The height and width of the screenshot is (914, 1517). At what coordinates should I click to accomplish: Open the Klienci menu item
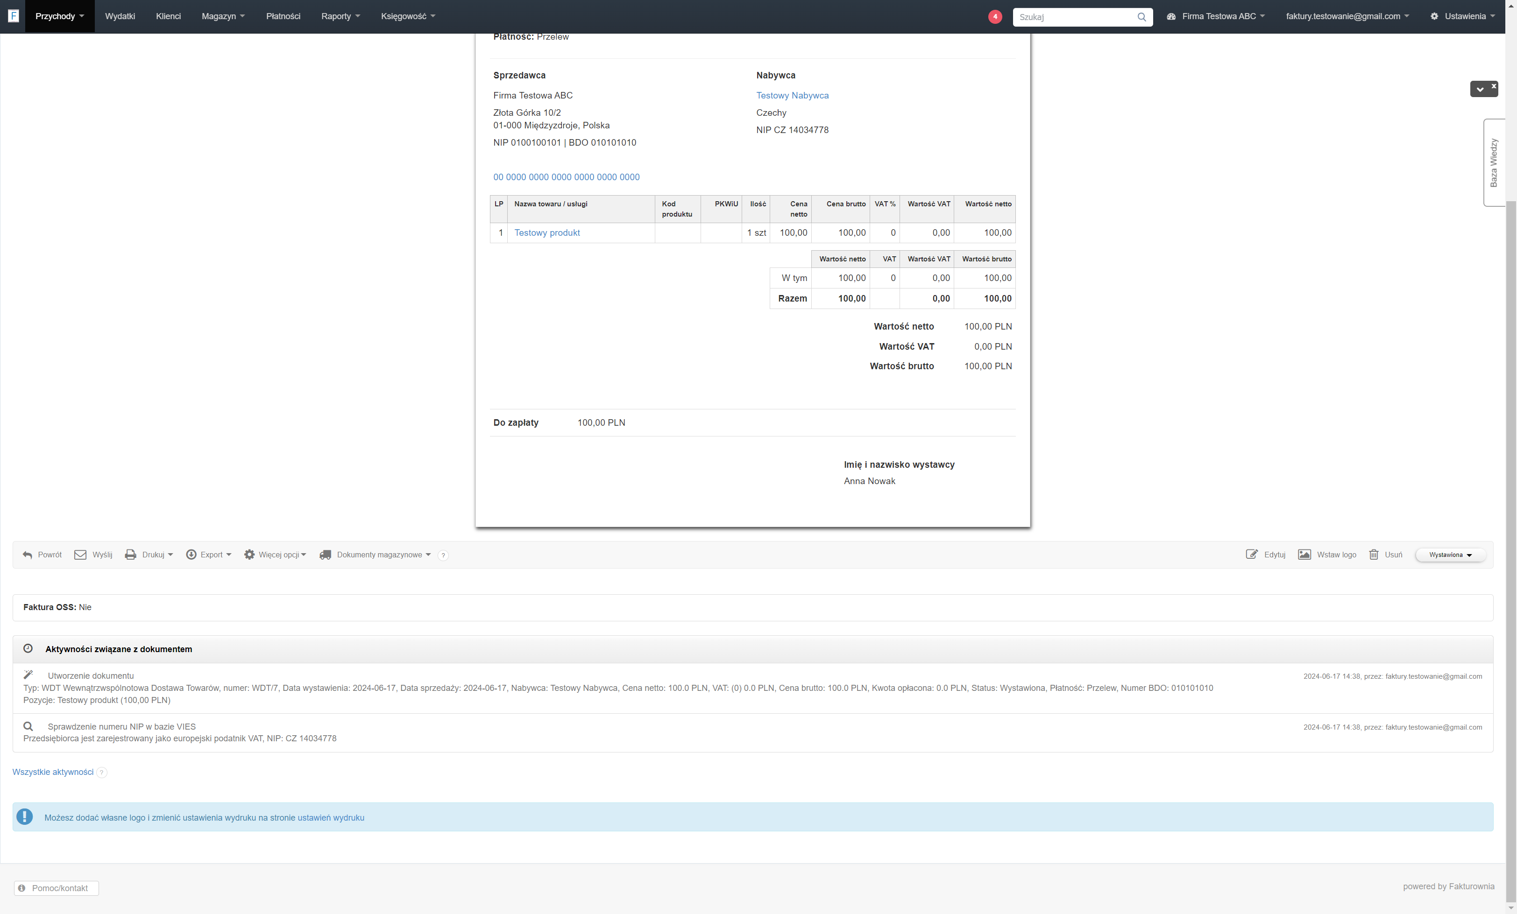pyautogui.click(x=168, y=16)
